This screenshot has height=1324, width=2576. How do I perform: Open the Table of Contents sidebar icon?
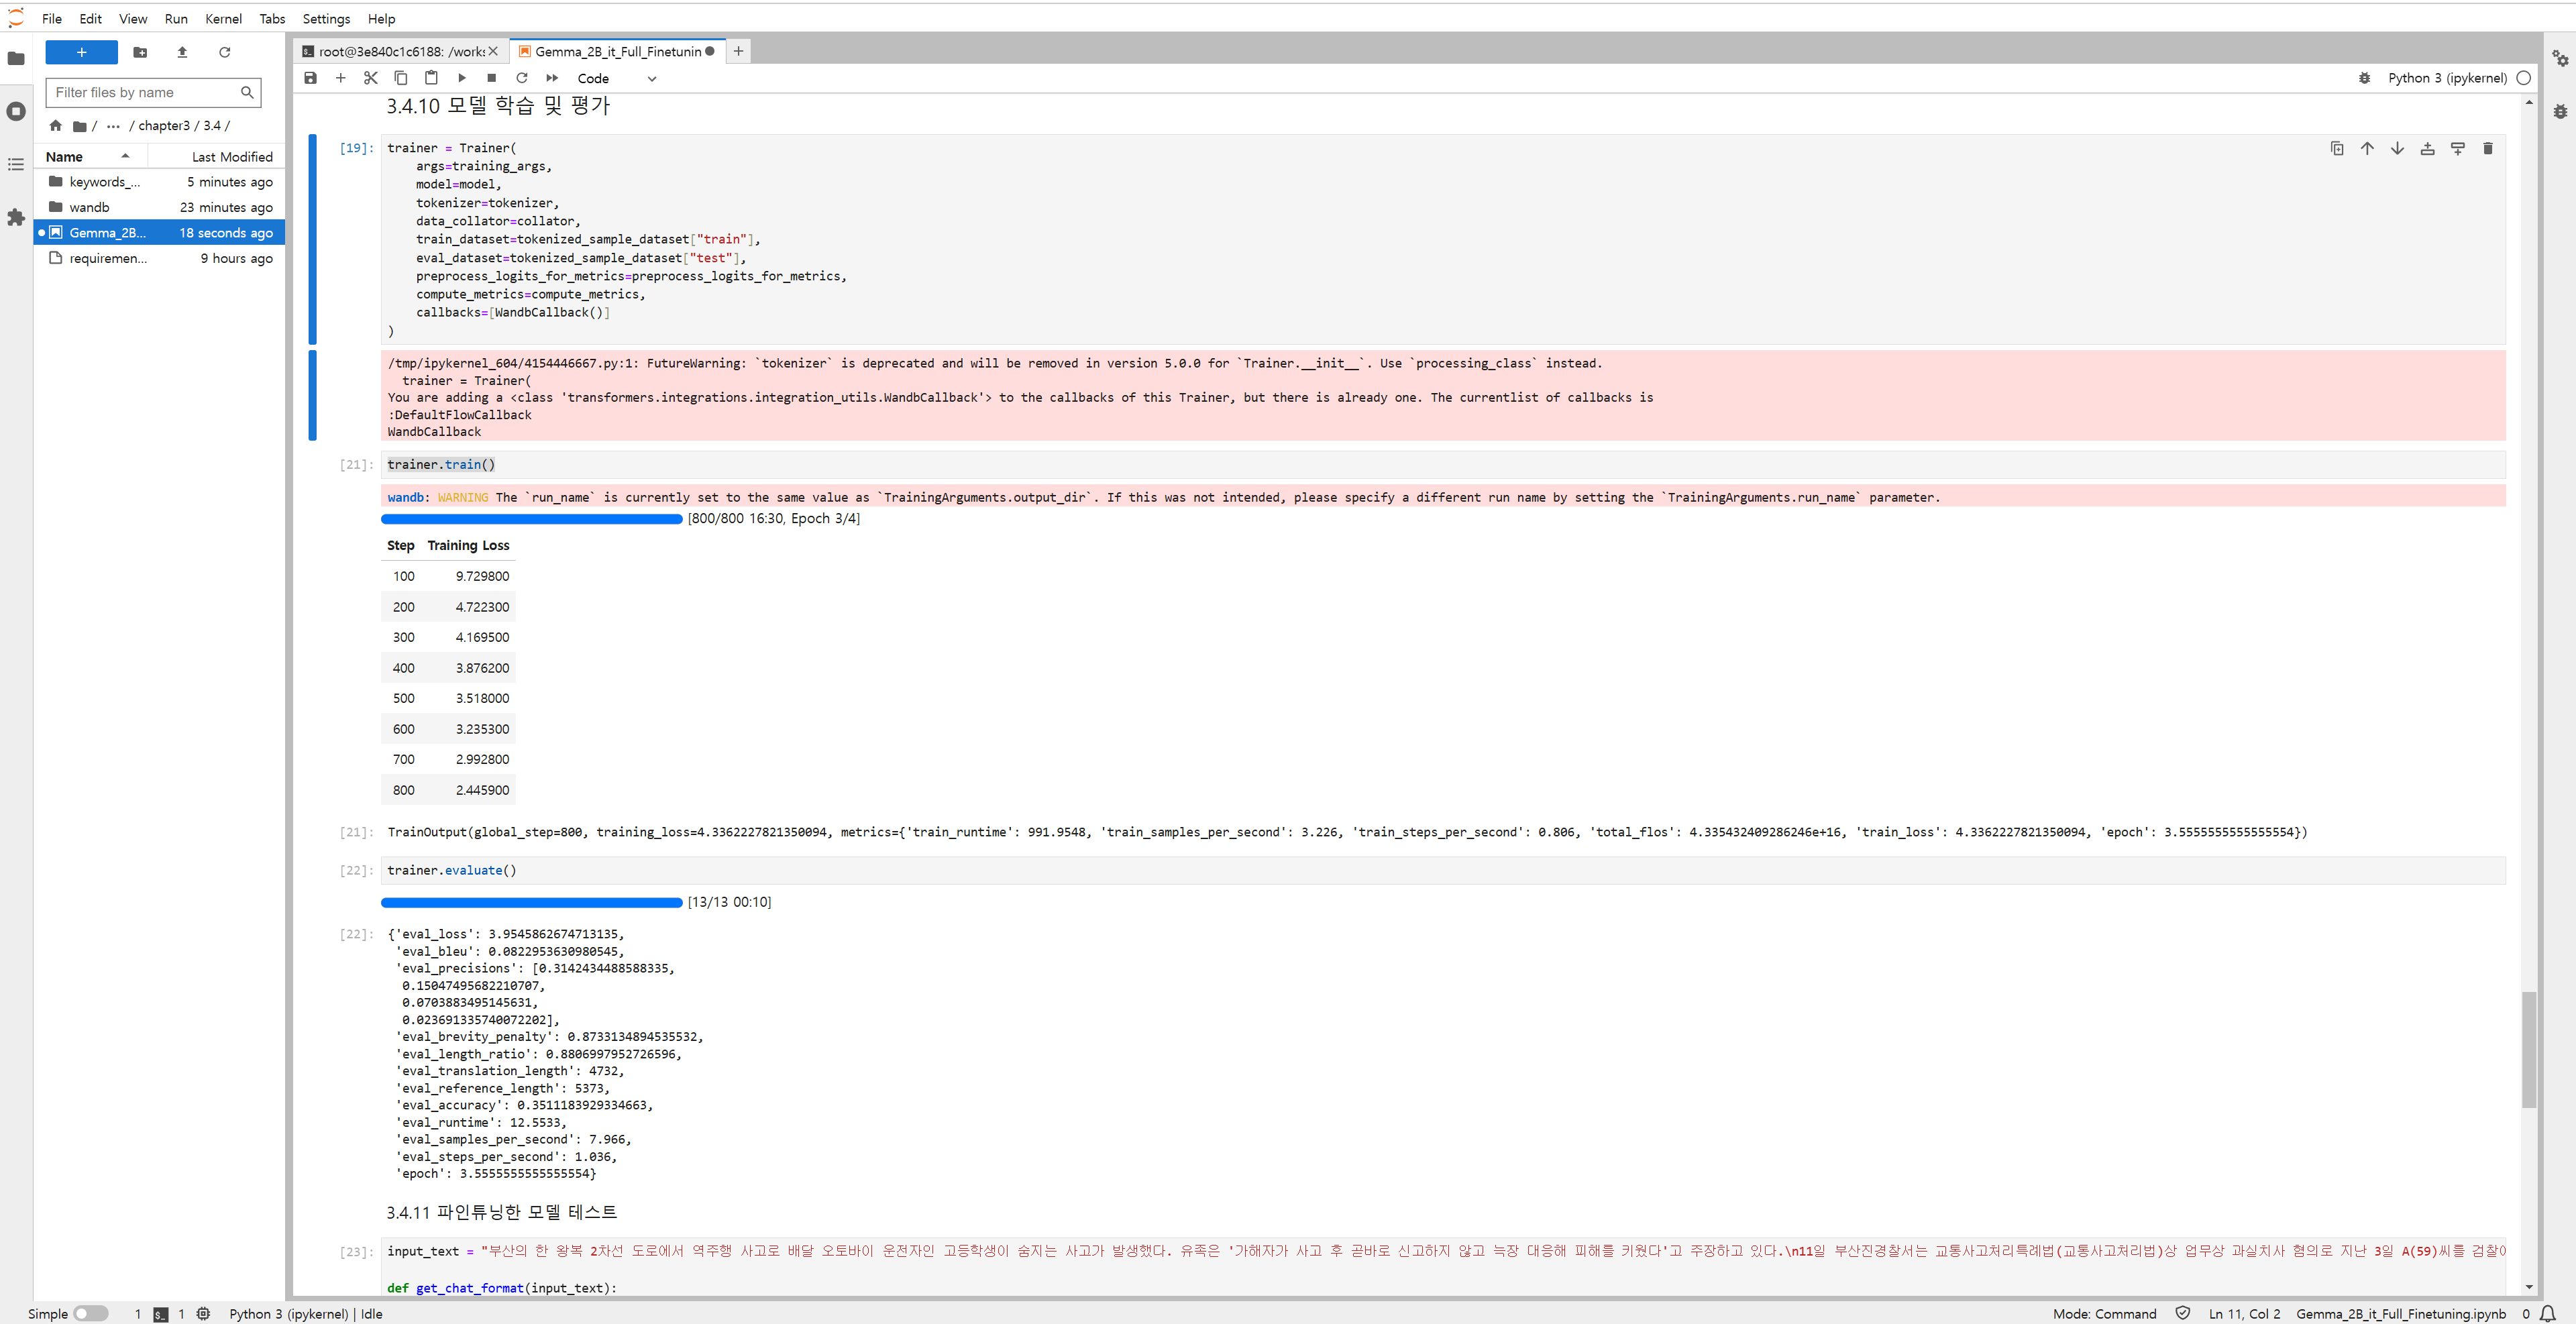16,164
